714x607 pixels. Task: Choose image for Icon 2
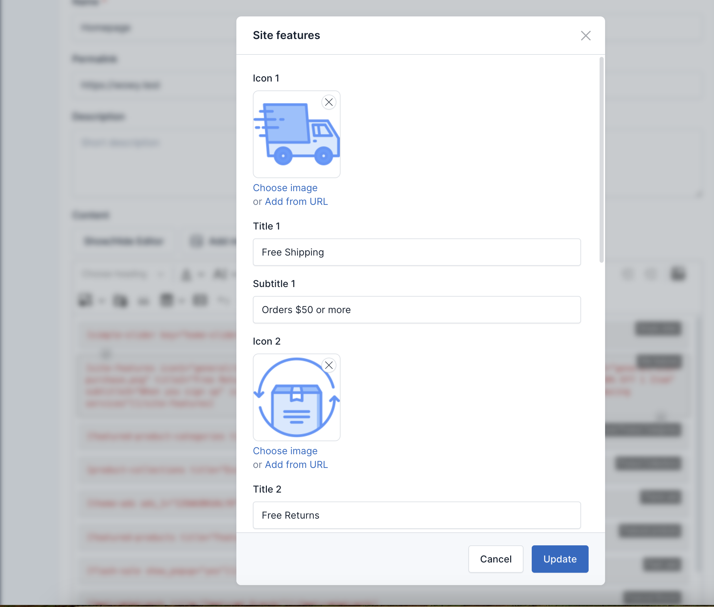point(285,451)
